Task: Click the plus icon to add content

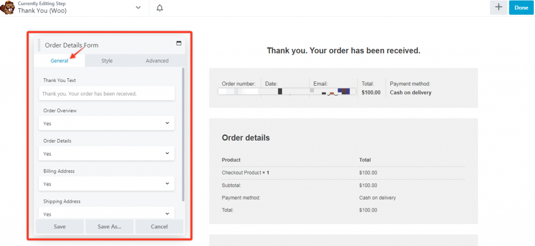Action: 498,7
